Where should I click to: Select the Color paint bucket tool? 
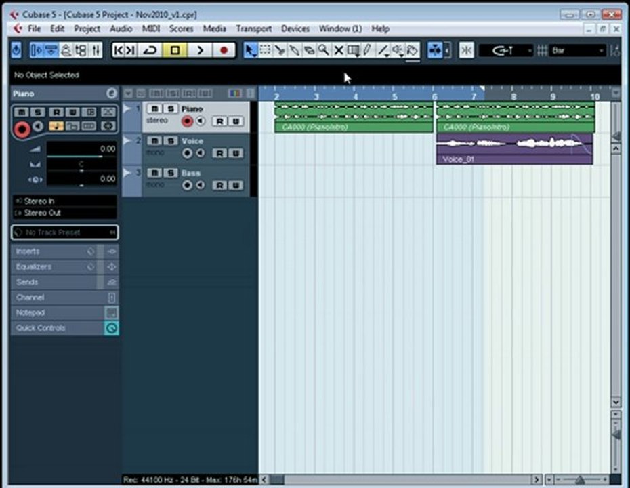pyautogui.click(x=413, y=50)
